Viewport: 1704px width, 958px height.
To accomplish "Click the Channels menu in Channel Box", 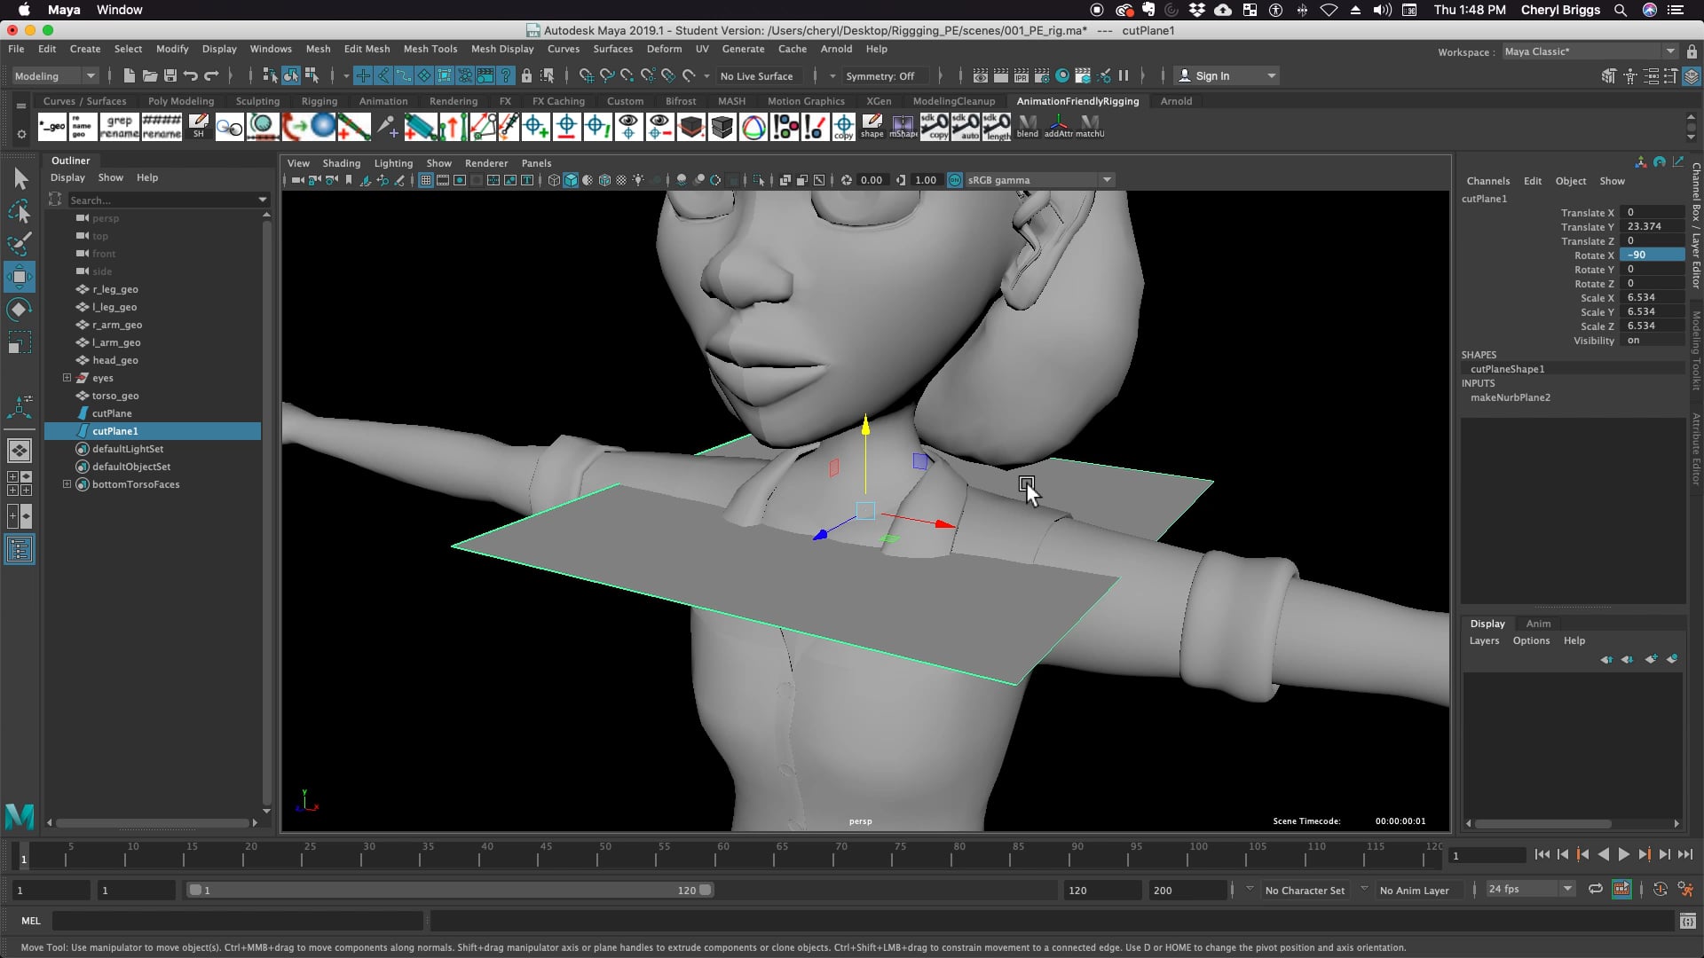I will point(1487,181).
